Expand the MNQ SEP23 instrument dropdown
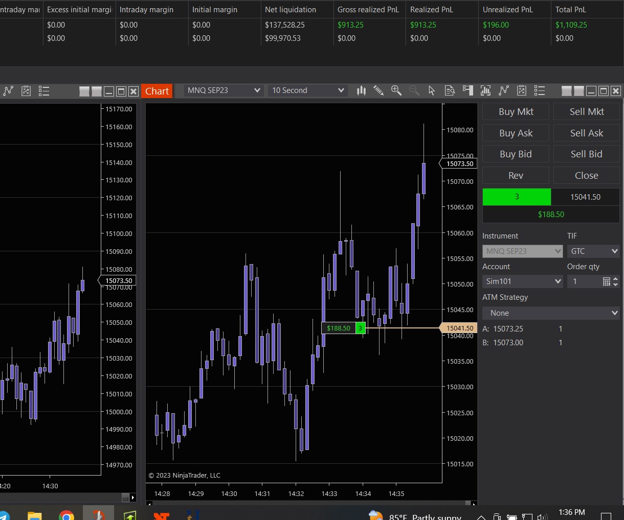 tap(224, 90)
